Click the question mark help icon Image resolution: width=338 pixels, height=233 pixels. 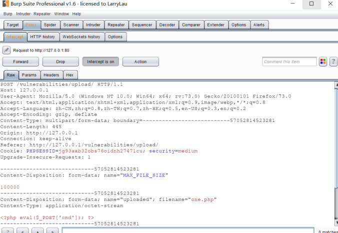coord(333,62)
